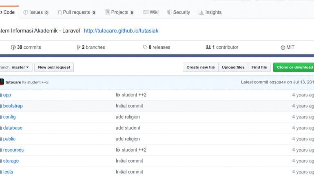Open the public folder
Viewport: 314px width, 176px height.
pyautogui.click(x=9, y=139)
